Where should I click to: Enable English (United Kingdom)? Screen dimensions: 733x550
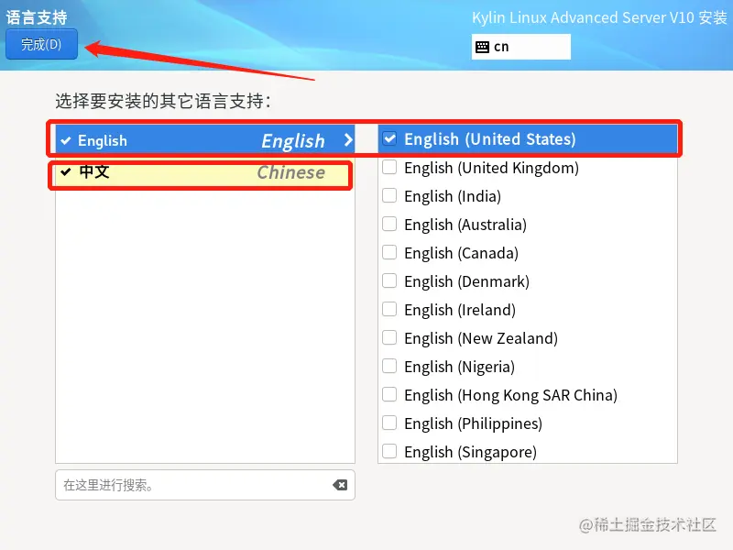coord(389,168)
